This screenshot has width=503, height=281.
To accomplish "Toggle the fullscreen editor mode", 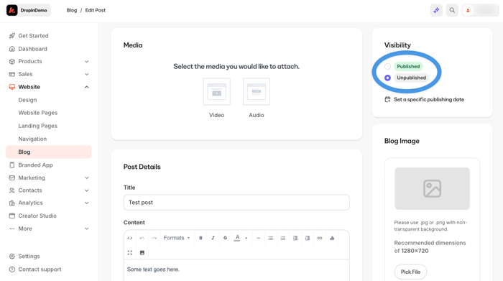I will (x=130, y=253).
